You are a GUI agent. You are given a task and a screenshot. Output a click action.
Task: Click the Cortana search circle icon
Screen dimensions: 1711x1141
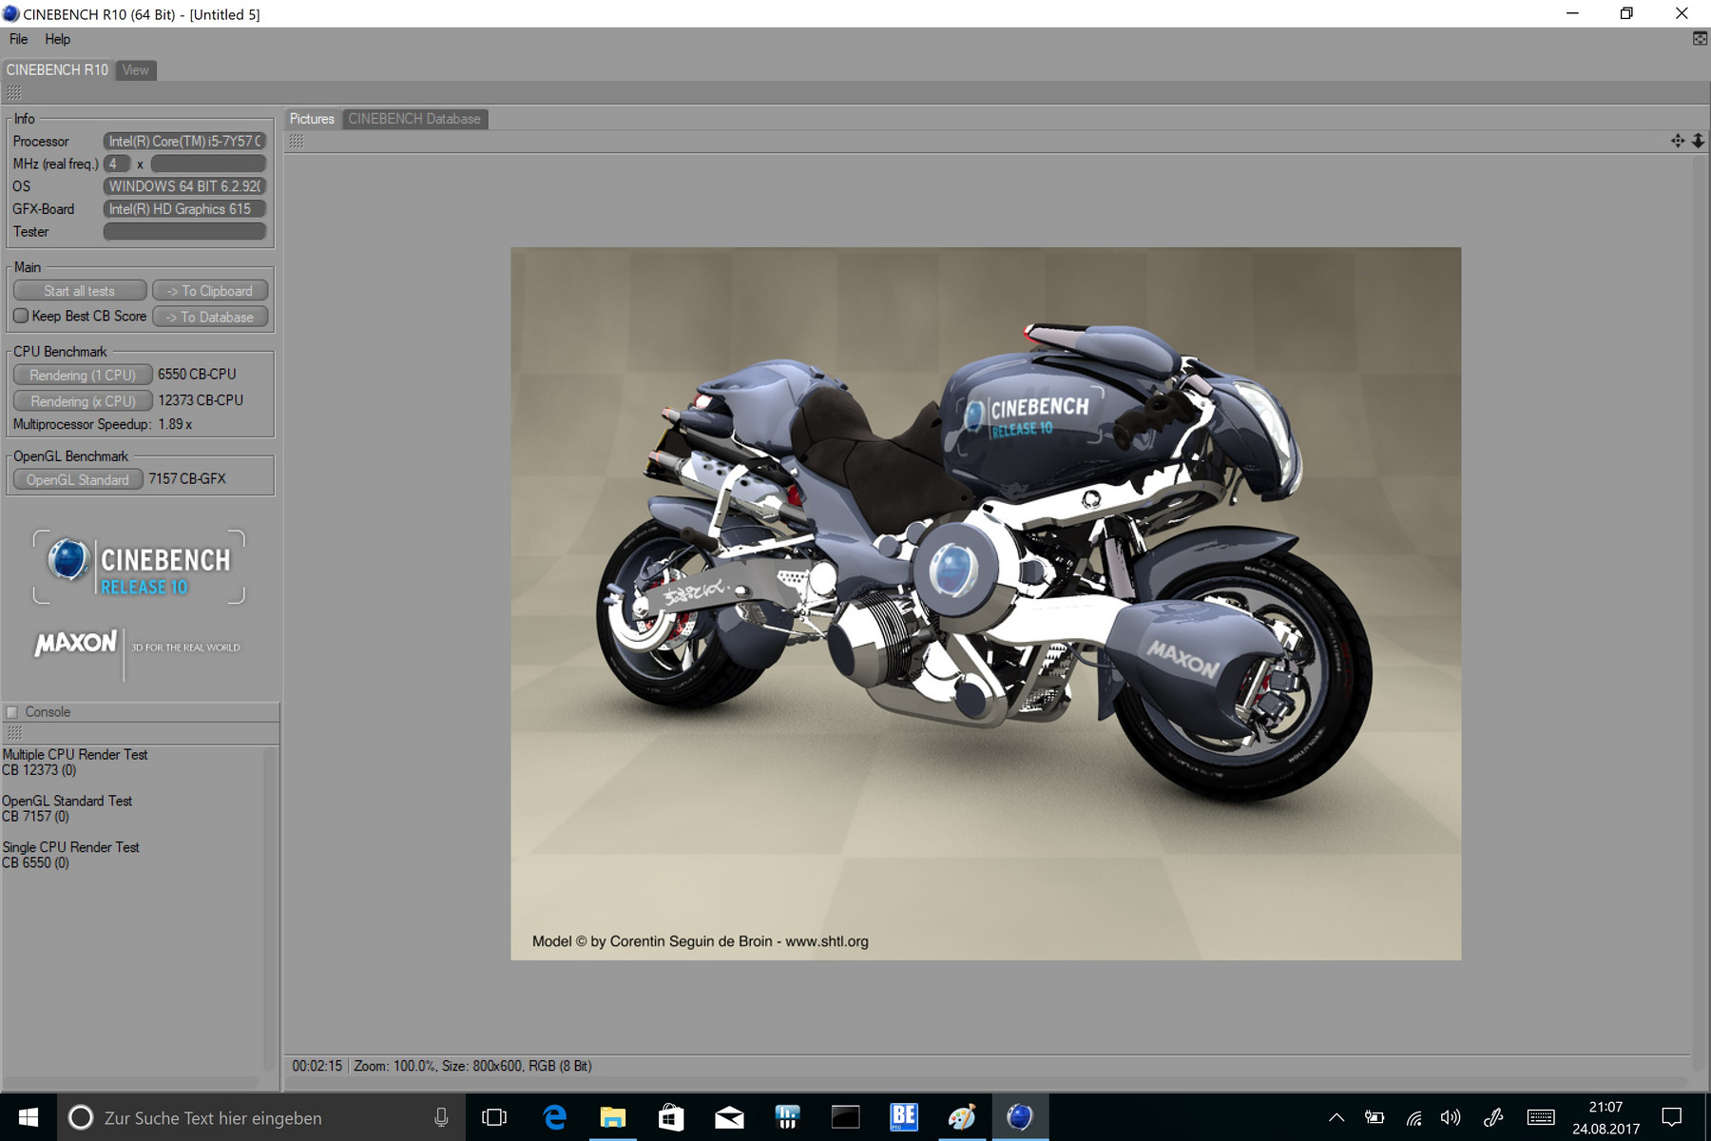tap(81, 1117)
